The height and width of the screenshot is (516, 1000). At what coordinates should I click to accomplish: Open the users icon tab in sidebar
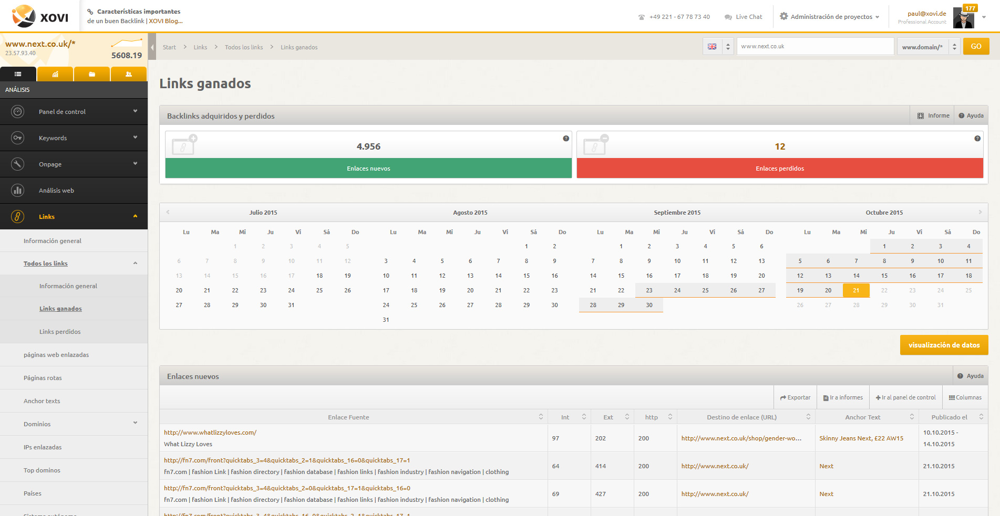tap(129, 75)
